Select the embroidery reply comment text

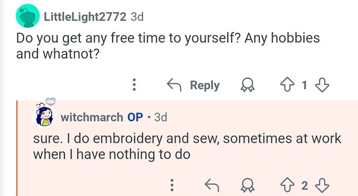tap(187, 146)
